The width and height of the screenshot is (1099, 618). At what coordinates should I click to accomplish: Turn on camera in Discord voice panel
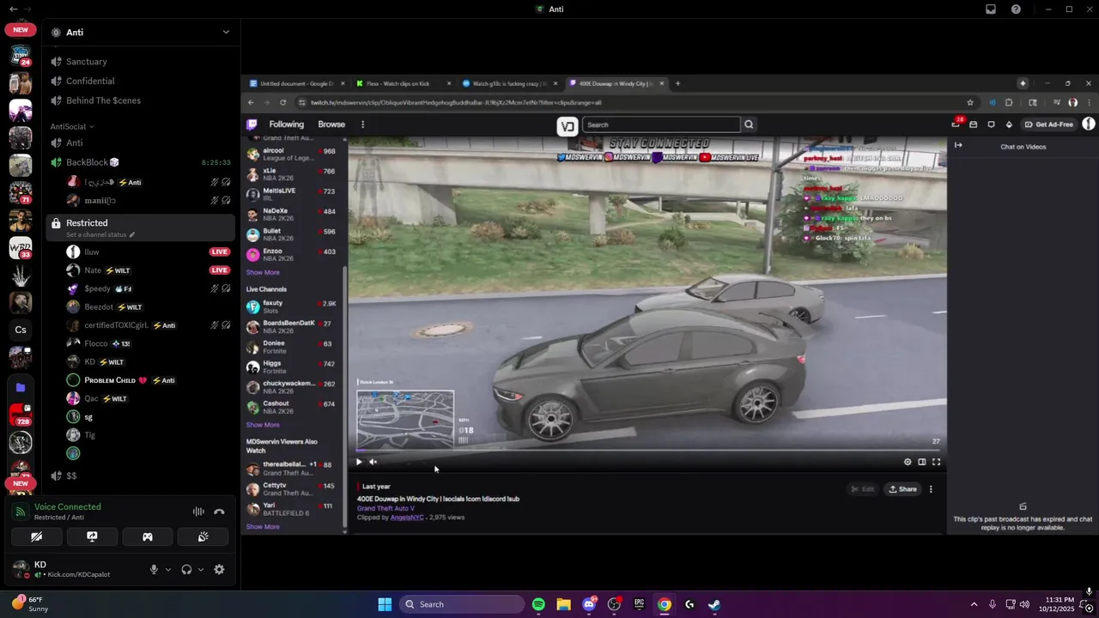tap(36, 536)
